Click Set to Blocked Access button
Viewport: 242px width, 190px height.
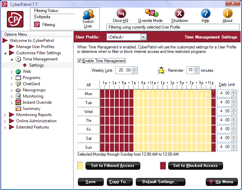coord(195,166)
